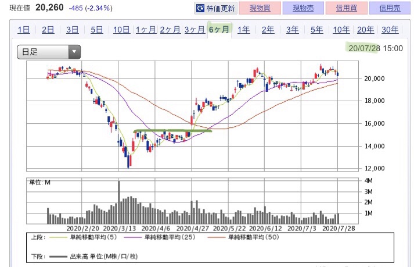Viewport: 414px width, 267px height.
Task: Open the 日足 dropdown arrow
Action: 74,52
